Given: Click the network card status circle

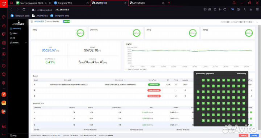Looking at the screenshot, I should [x=137, y=33].
